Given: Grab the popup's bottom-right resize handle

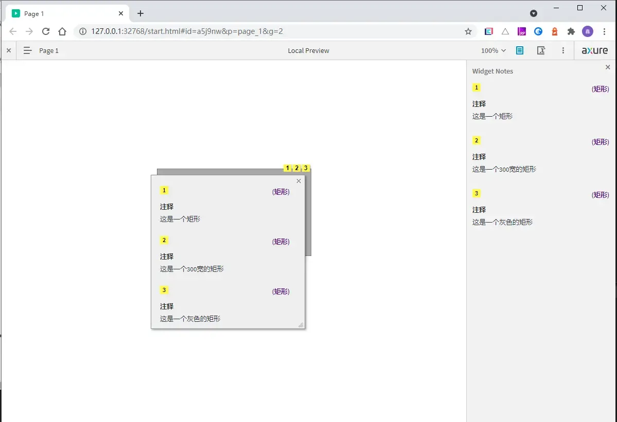Looking at the screenshot, I should pyautogui.click(x=301, y=325).
